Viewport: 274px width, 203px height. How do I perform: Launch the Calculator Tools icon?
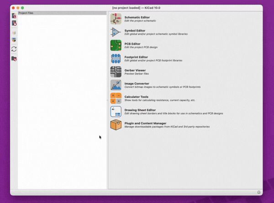click(x=116, y=98)
